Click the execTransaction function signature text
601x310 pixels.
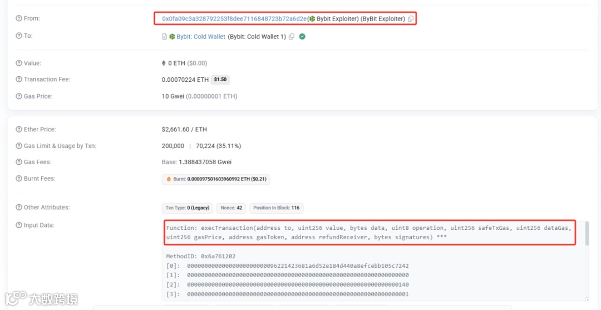[369, 233]
